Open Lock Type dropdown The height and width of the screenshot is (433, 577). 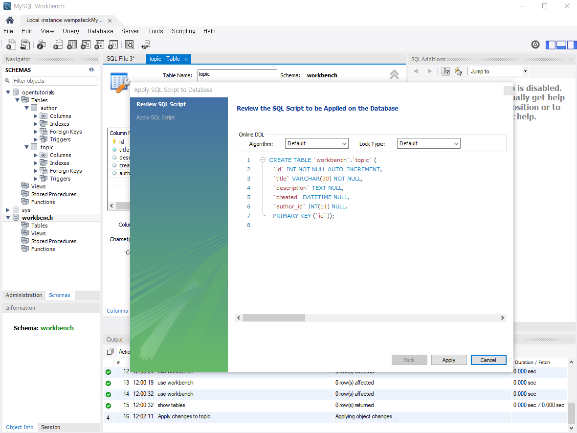429,143
